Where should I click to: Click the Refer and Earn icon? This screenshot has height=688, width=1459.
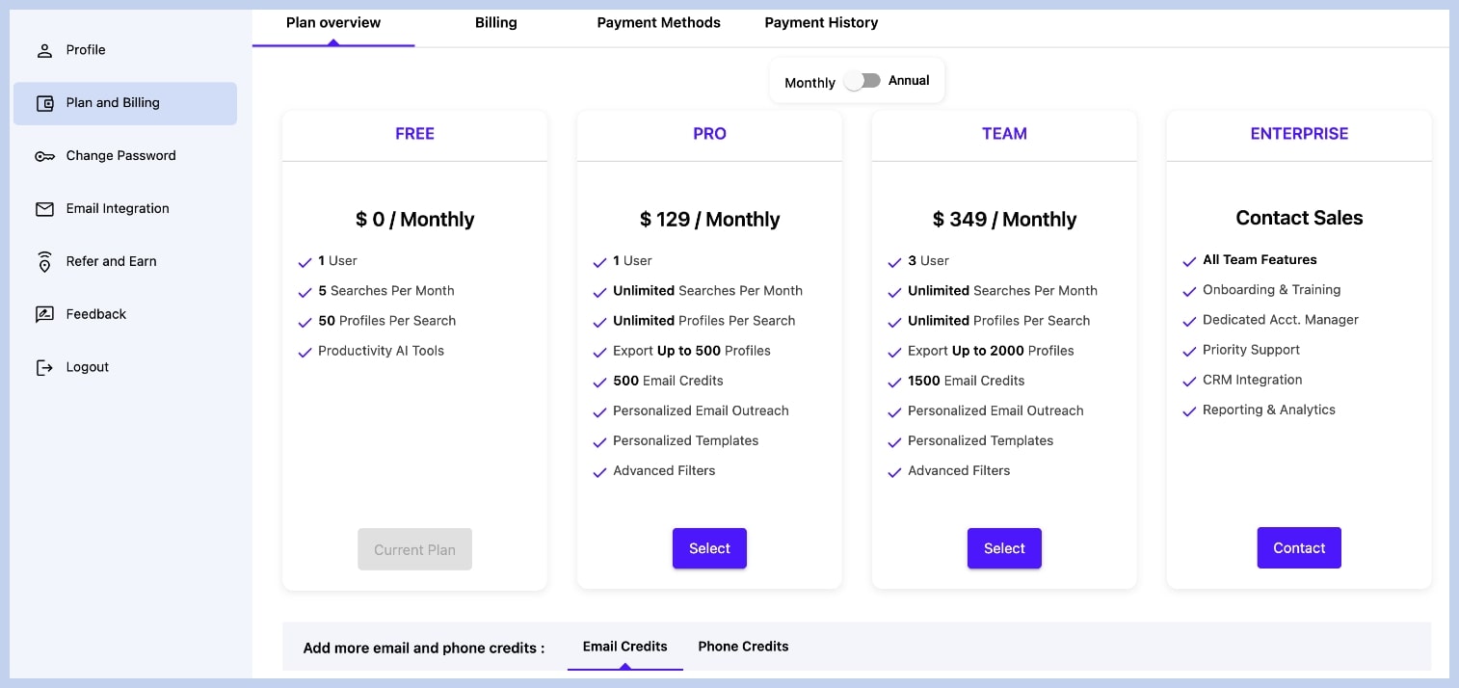44,262
